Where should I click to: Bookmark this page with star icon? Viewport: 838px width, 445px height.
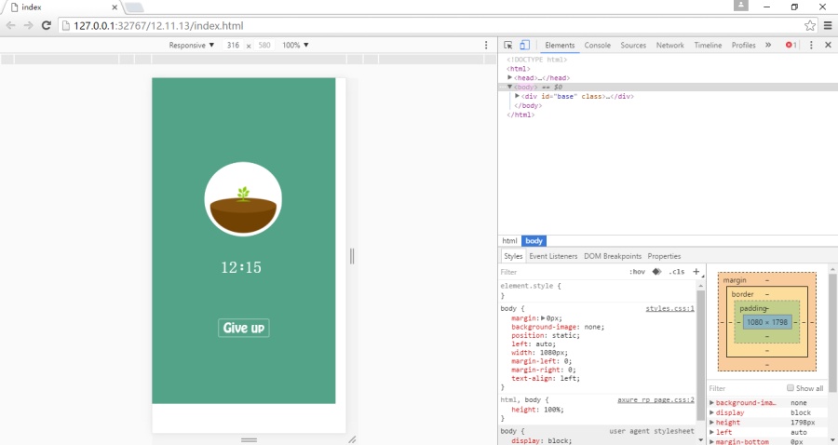tap(810, 25)
